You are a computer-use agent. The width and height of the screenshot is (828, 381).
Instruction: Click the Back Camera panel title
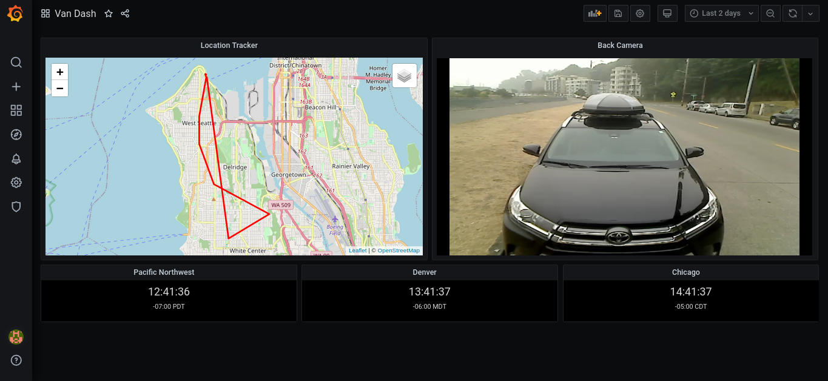pyautogui.click(x=619, y=46)
